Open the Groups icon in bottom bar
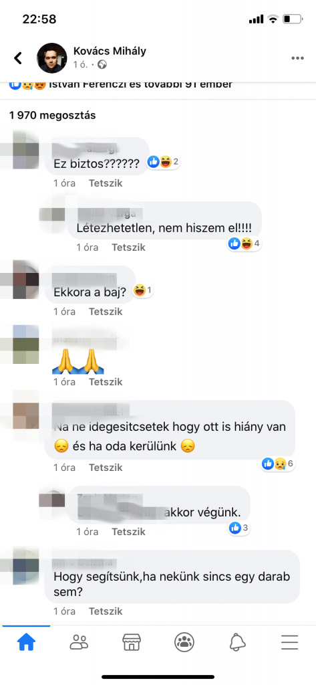 (184, 642)
